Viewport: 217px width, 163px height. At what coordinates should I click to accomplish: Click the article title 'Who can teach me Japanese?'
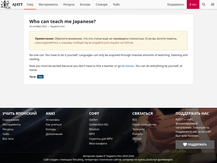click(63, 21)
